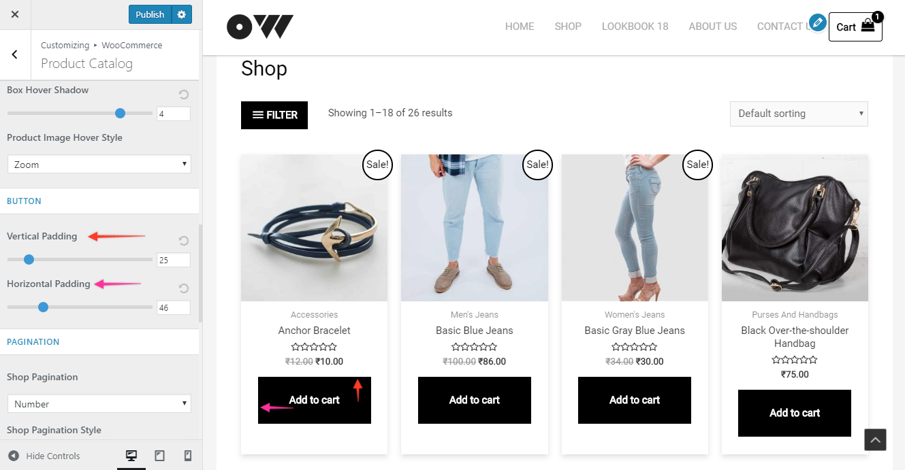Switch to mobile preview icon
Image resolution: width=905 pixels, height=470 pixels.
coord(188,456)
